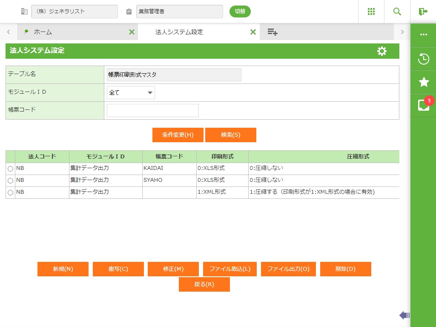Click the 切替 switch button
Screen dimensions: 436x327
240,11
